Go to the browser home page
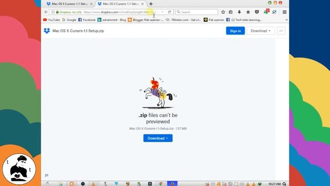The width and height of the screenshot is (330, 186). [x=248, y=12]
